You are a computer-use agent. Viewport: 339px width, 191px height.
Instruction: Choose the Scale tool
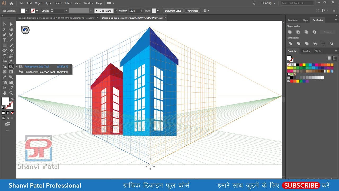point(11,56)
